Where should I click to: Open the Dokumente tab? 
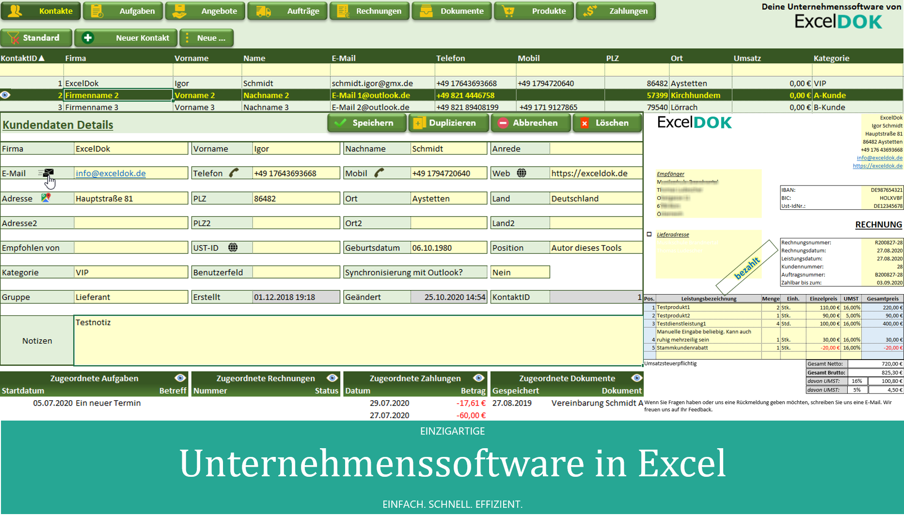pyautogui.click(x=451, y=11)
